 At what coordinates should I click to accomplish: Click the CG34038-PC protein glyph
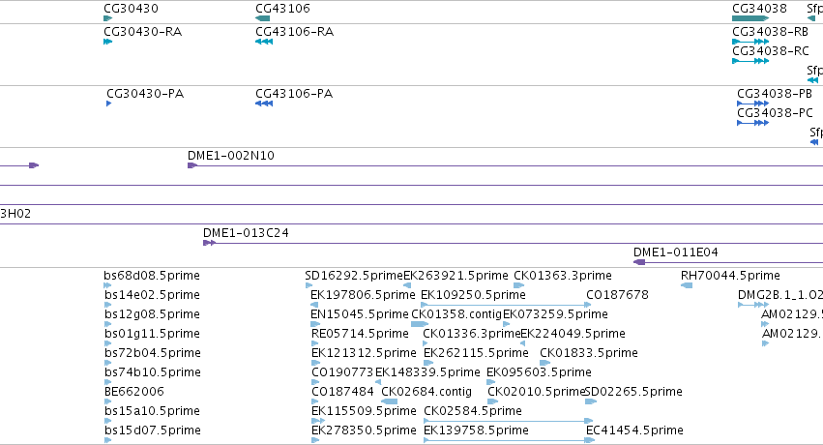[753, 123]
